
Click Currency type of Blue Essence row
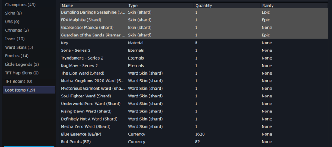click(x=136, y=134)
